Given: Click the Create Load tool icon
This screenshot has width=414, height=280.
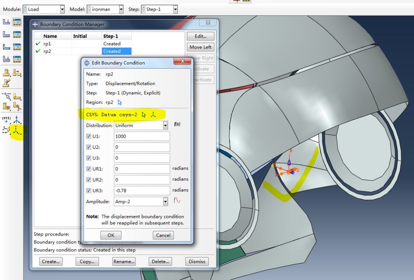Looking at the screenshot, I should 6,22.
